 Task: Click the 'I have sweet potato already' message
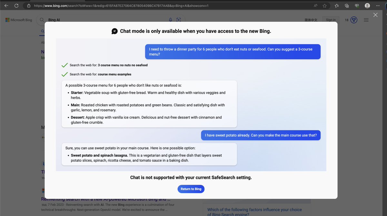click(x=261, y=135)
